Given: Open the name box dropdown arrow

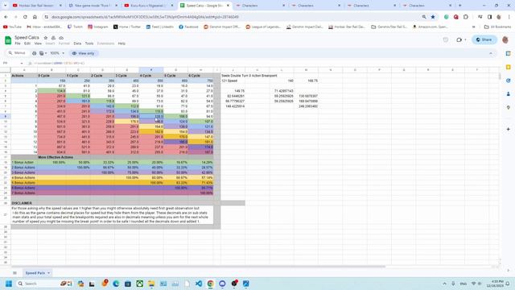Looking at the screenshot, I should click(22, 63).
